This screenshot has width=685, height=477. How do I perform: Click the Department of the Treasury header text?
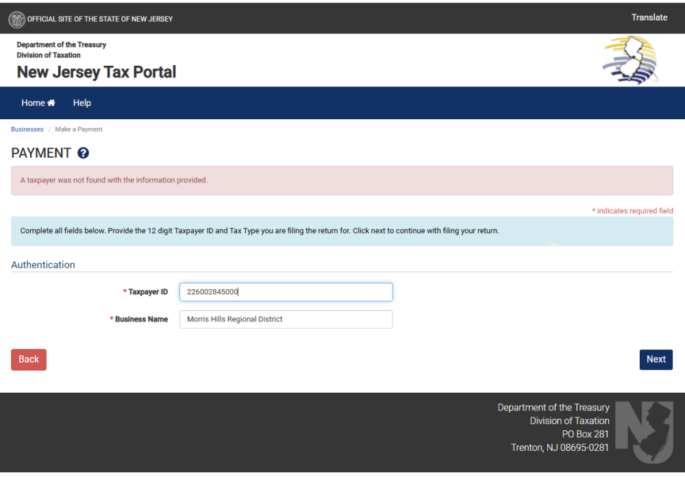[62, 45]
